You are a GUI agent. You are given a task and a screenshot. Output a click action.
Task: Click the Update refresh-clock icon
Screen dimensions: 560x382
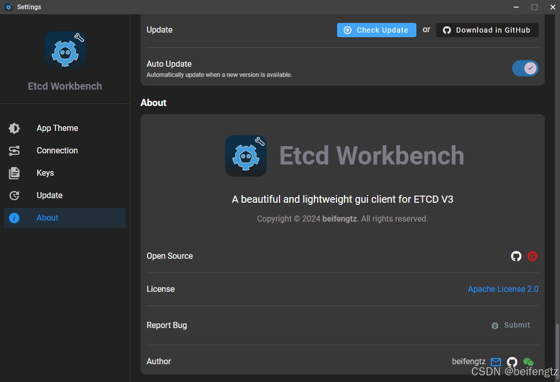(14, 196)
